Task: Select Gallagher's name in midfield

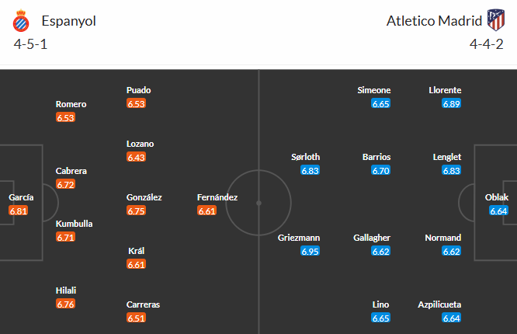Action: point(372,238)
